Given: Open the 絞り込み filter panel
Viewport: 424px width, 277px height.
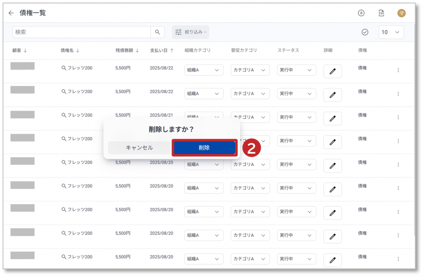Looking at the screenshot, I should pos(190,32).
